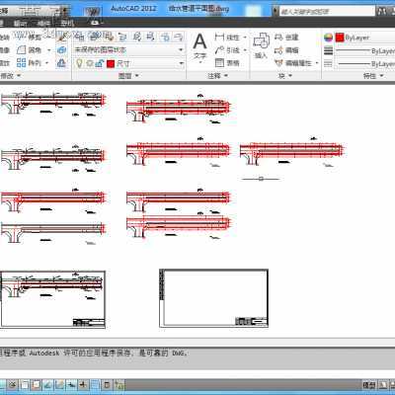Click the command line area with Autodesk message

197,357
